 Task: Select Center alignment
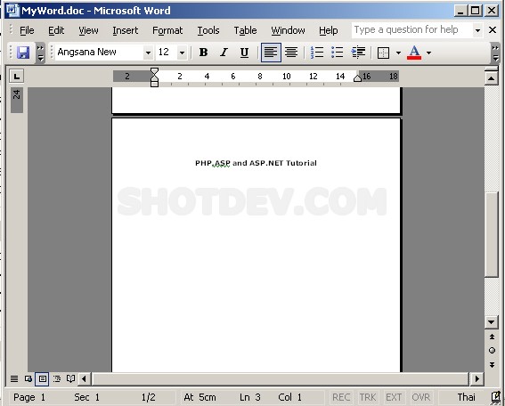point(291,53)
